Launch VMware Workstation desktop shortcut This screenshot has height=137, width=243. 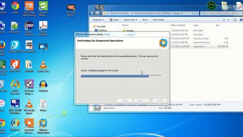(x=43, y=126)
